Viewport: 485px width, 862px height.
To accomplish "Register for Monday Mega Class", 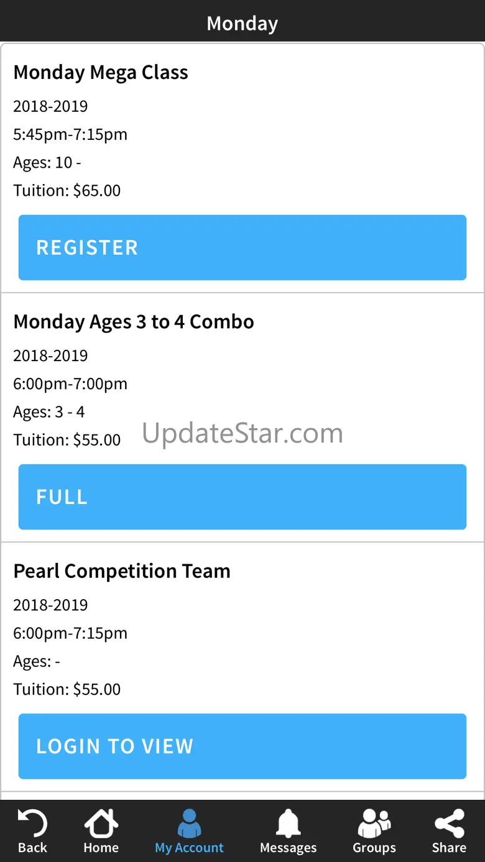I will 242,247.
